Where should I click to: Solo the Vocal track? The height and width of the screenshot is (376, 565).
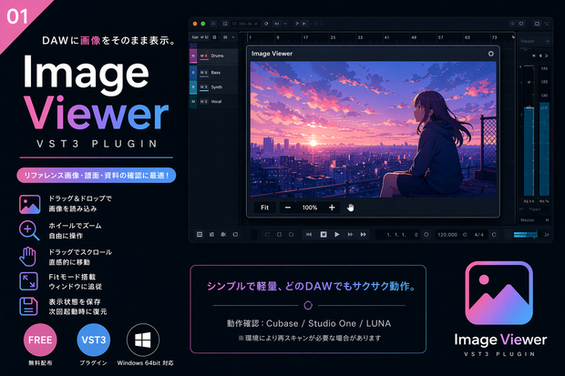[x=206, y=102]
